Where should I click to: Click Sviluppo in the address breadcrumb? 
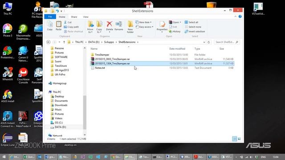[x=109, y=42]
